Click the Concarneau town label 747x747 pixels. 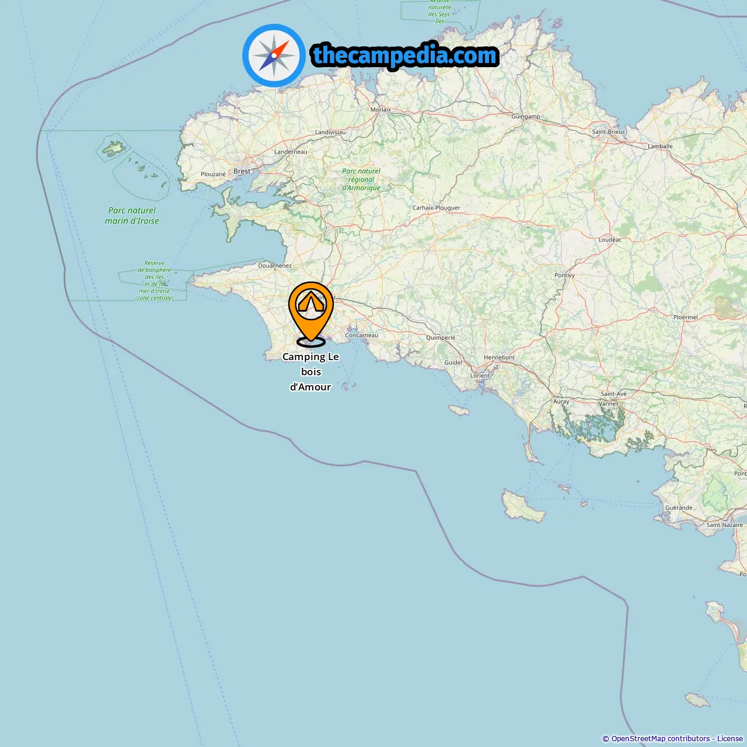(x=362, y=336)
